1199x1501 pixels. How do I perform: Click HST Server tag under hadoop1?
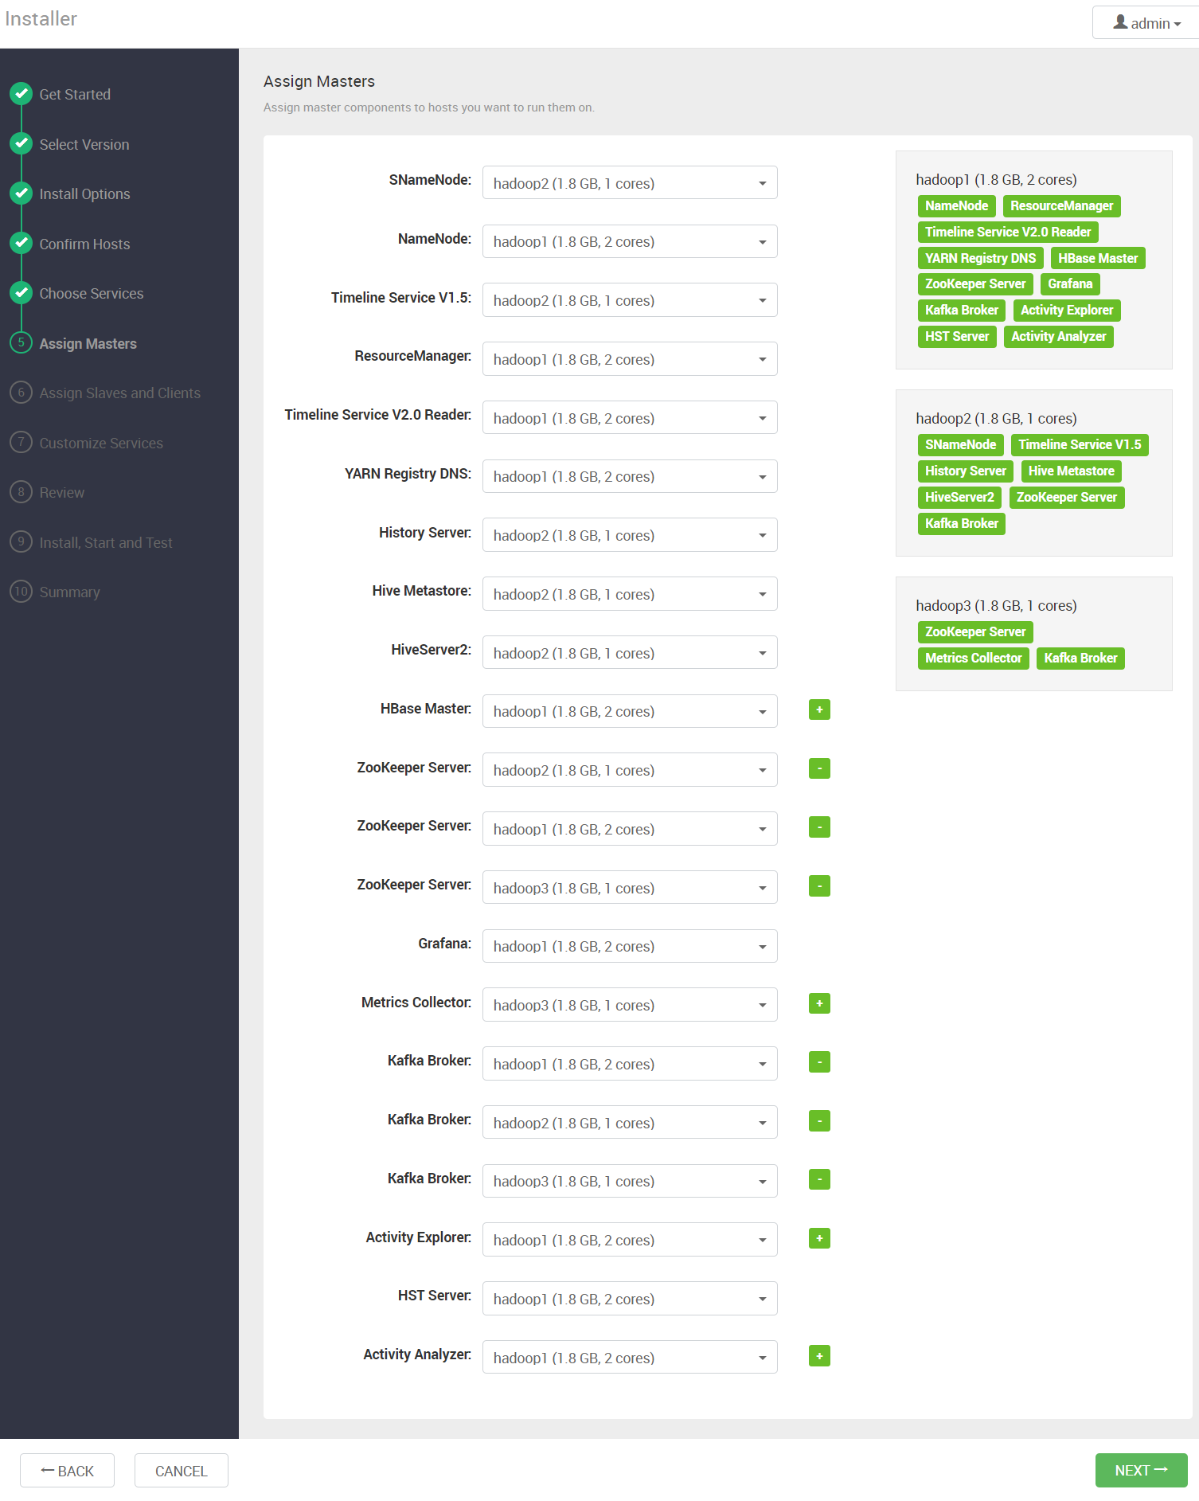click(957, 336)
